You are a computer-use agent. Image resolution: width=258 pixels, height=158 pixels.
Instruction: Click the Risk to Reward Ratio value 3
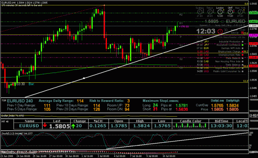point(128,101)
